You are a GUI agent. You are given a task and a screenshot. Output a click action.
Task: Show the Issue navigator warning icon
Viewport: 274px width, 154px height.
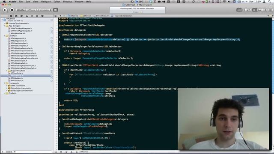[27, 16]
